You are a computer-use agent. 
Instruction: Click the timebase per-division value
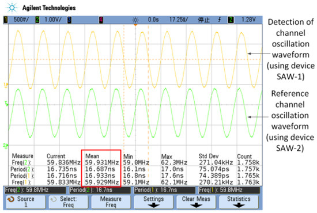179,20
